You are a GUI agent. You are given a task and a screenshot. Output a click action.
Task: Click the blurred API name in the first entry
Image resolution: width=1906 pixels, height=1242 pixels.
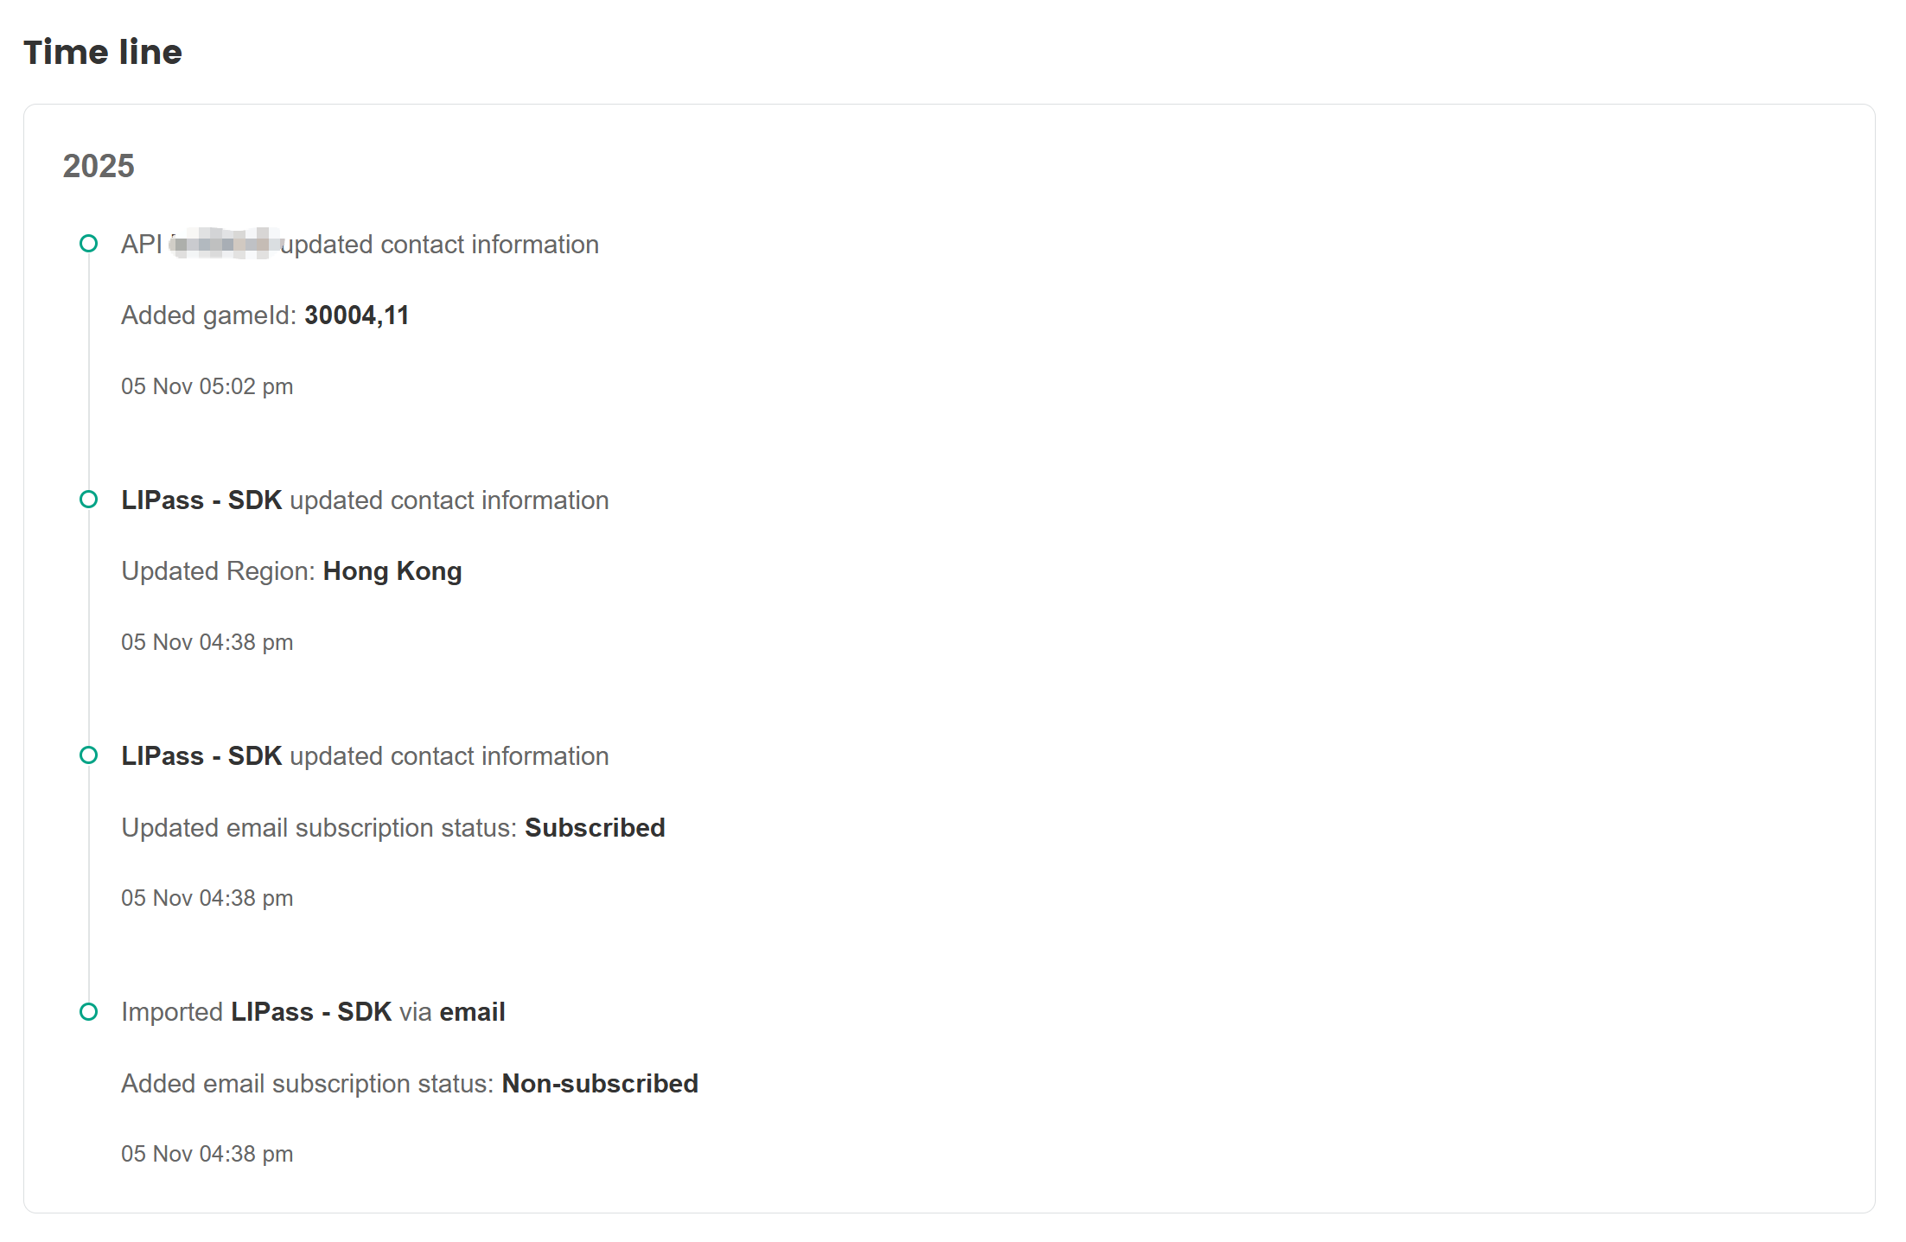(225, 244)
